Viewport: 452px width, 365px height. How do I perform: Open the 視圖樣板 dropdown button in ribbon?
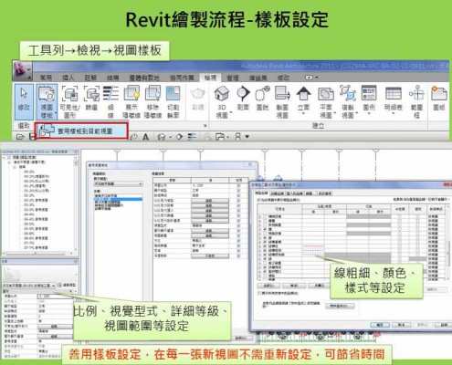47,102
